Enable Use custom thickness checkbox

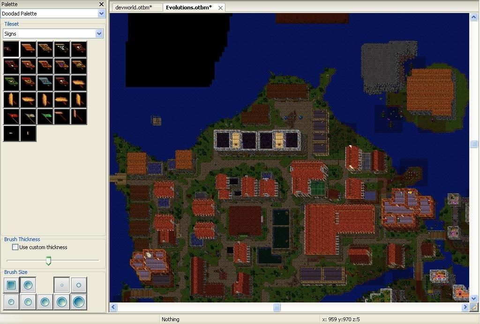tap(15, 247)
